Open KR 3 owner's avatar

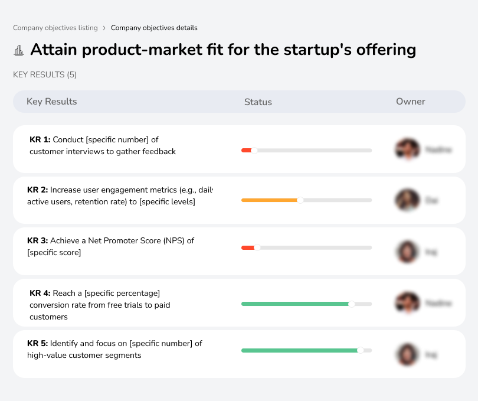[407, 251]
